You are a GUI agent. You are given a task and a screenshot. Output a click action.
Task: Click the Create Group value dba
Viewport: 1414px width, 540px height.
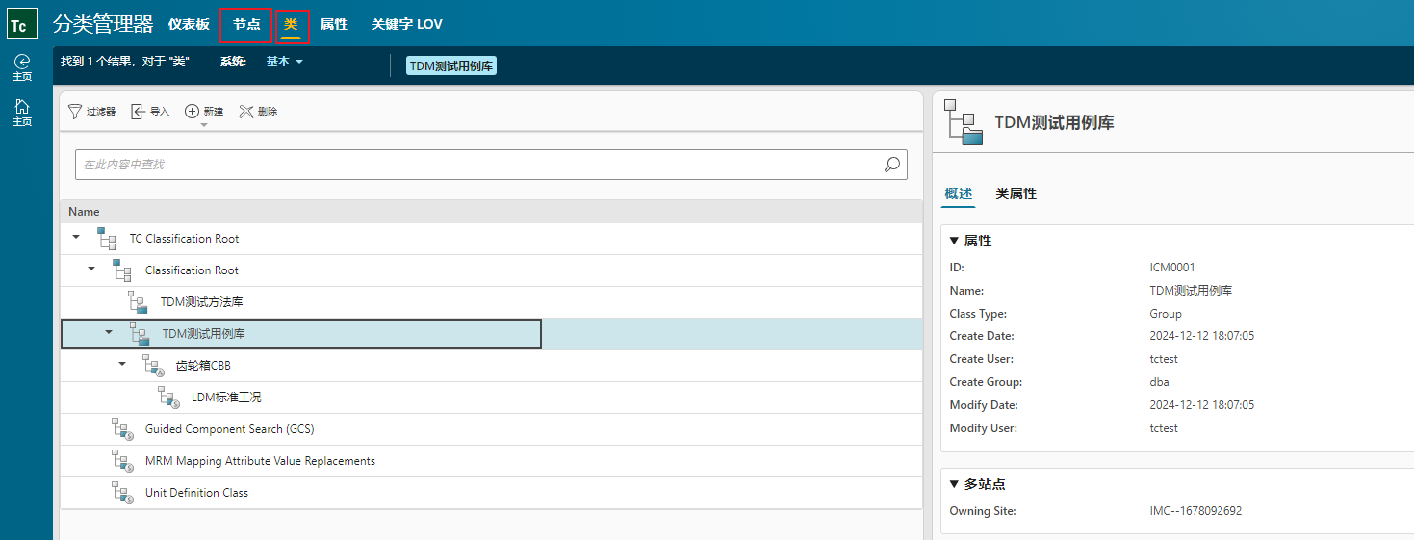pos(1159,382)
